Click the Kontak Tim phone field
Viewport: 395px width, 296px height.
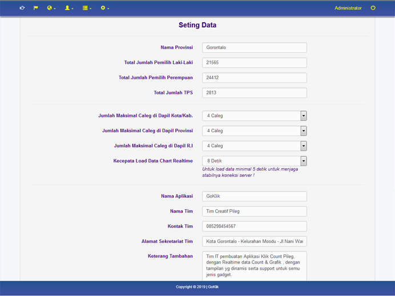(254, 226)
